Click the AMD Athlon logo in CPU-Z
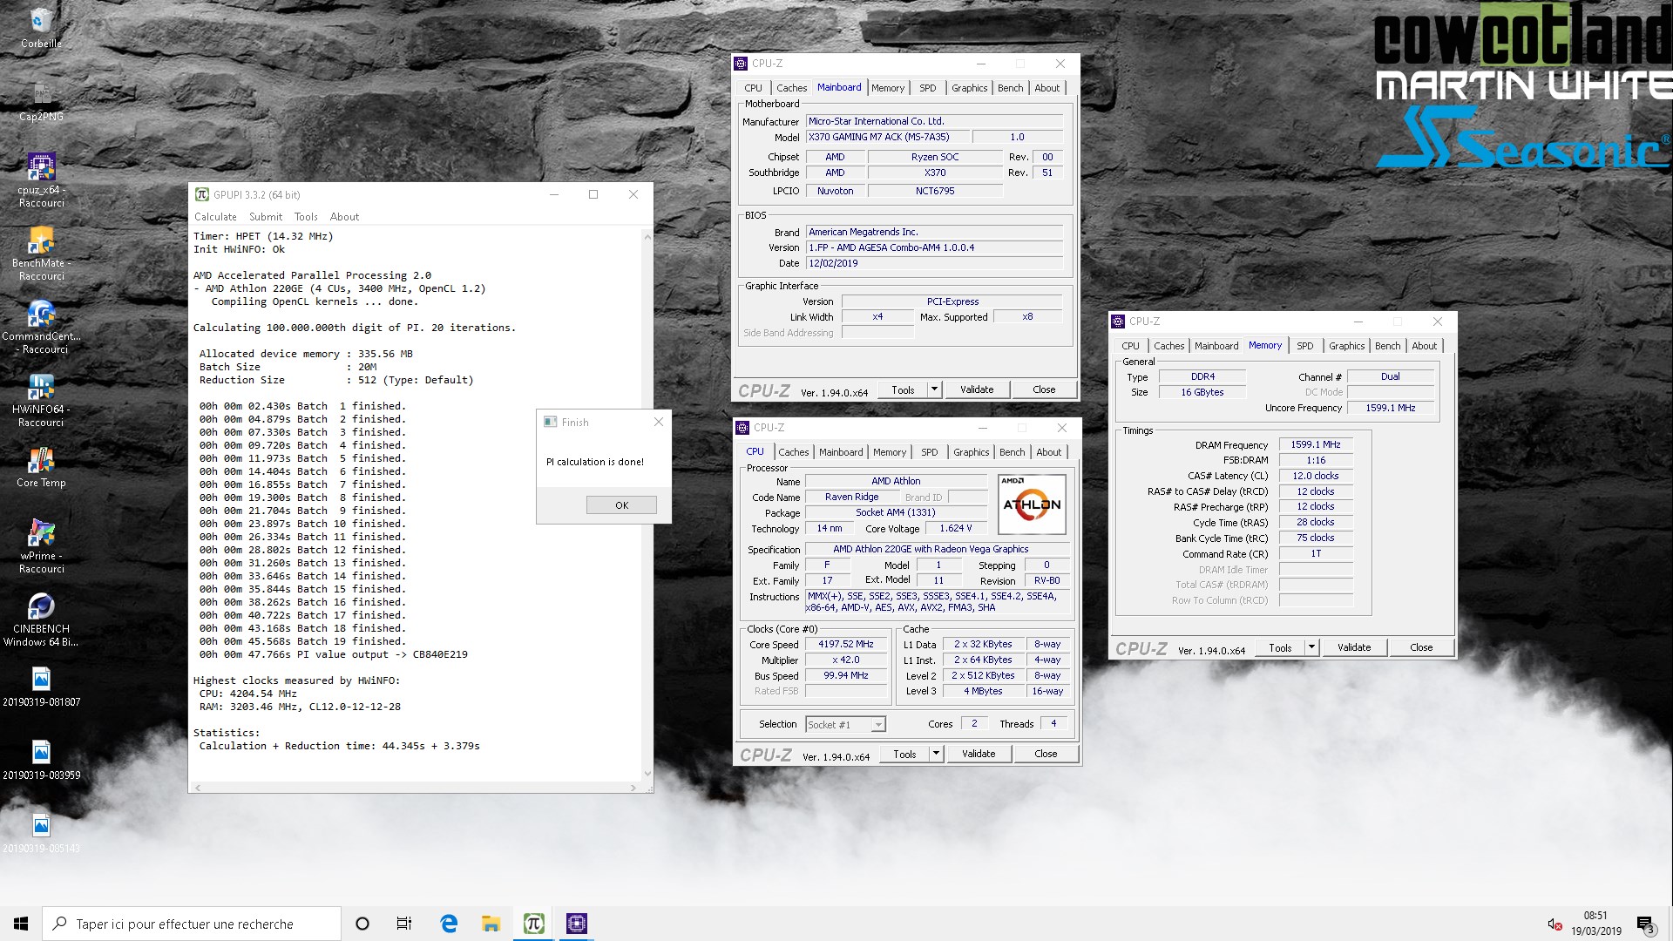The width and height of the screenshot is (1673, 941). (x=1032, y=504)
